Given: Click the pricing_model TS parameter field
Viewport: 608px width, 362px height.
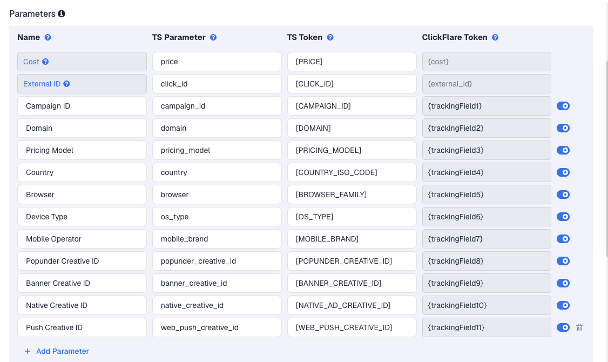Looking at the screenshot, I should coord(217,150).
